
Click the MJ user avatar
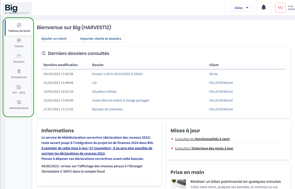(280, 8)
